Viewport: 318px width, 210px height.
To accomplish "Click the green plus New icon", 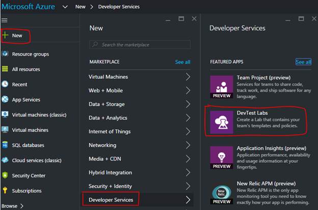I will [5, 36].
